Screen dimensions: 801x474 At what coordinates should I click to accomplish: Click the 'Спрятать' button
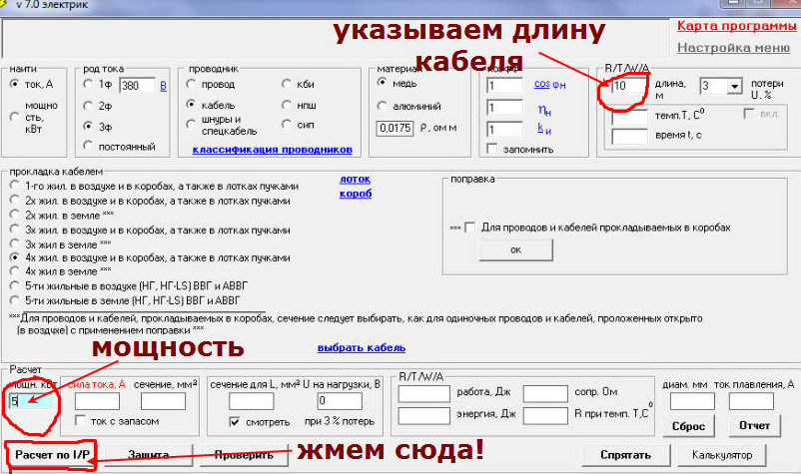pyautogui.click(x=626, y=455)
